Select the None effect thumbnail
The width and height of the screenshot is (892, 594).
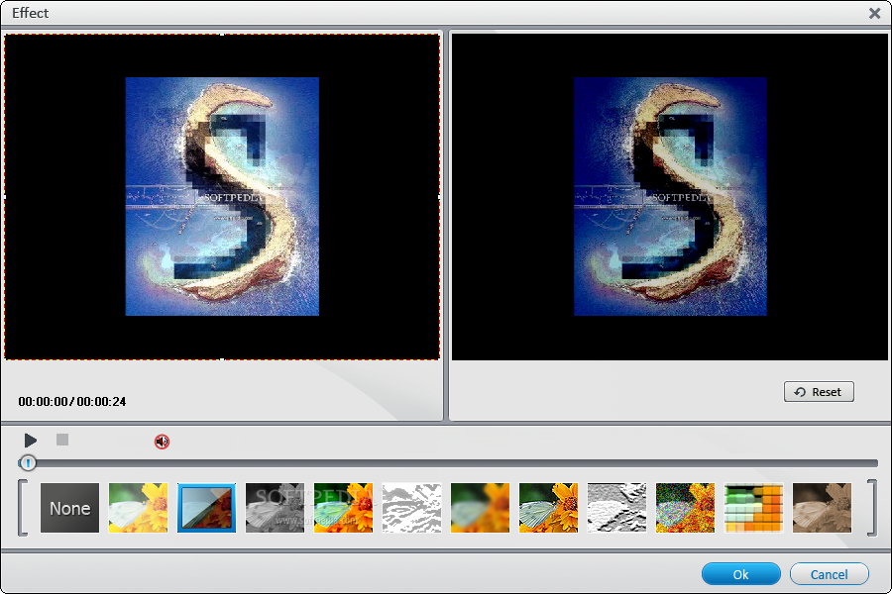[70, 508]
